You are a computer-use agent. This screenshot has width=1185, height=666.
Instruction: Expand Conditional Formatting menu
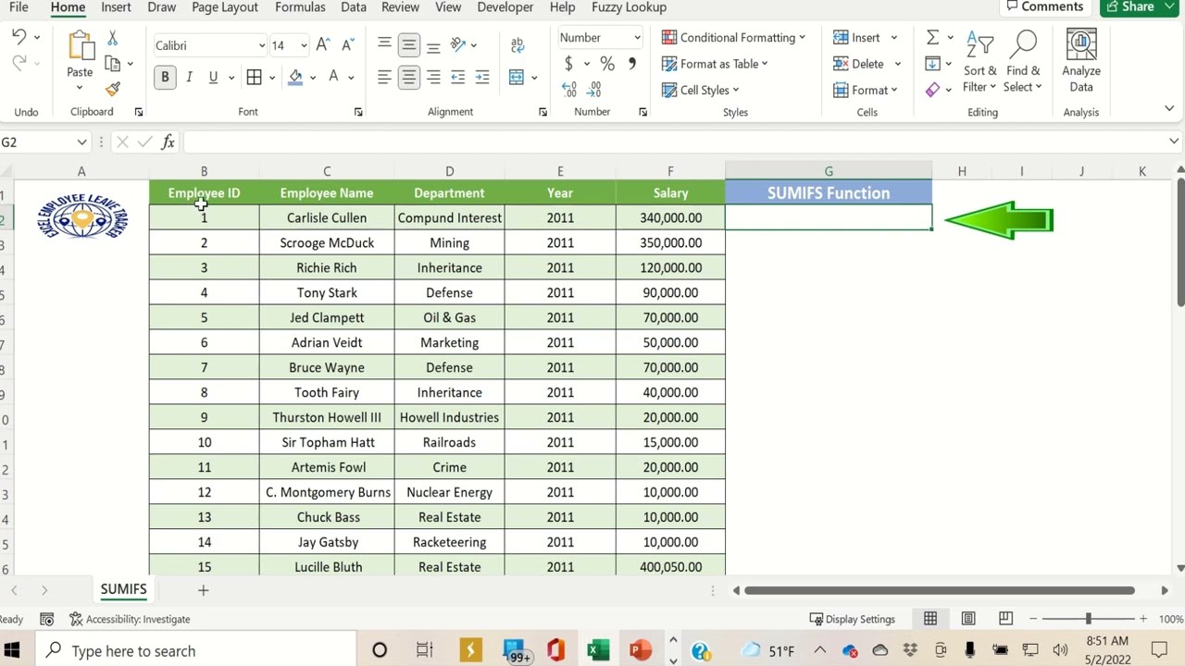coord(733,38)
